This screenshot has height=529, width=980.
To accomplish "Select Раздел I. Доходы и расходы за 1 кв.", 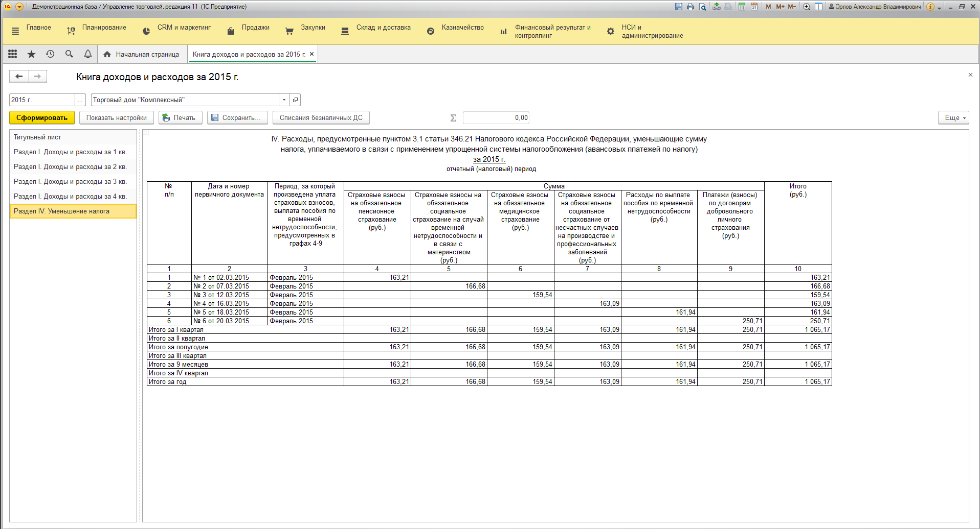I will 73,152.
